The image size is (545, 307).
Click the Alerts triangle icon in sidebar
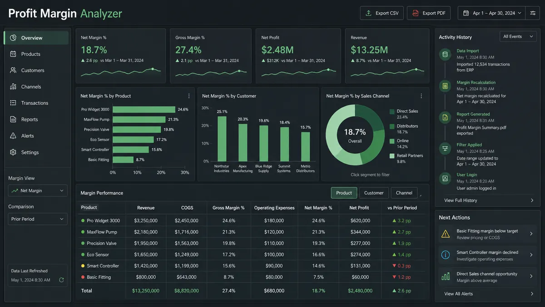(13, 136)
